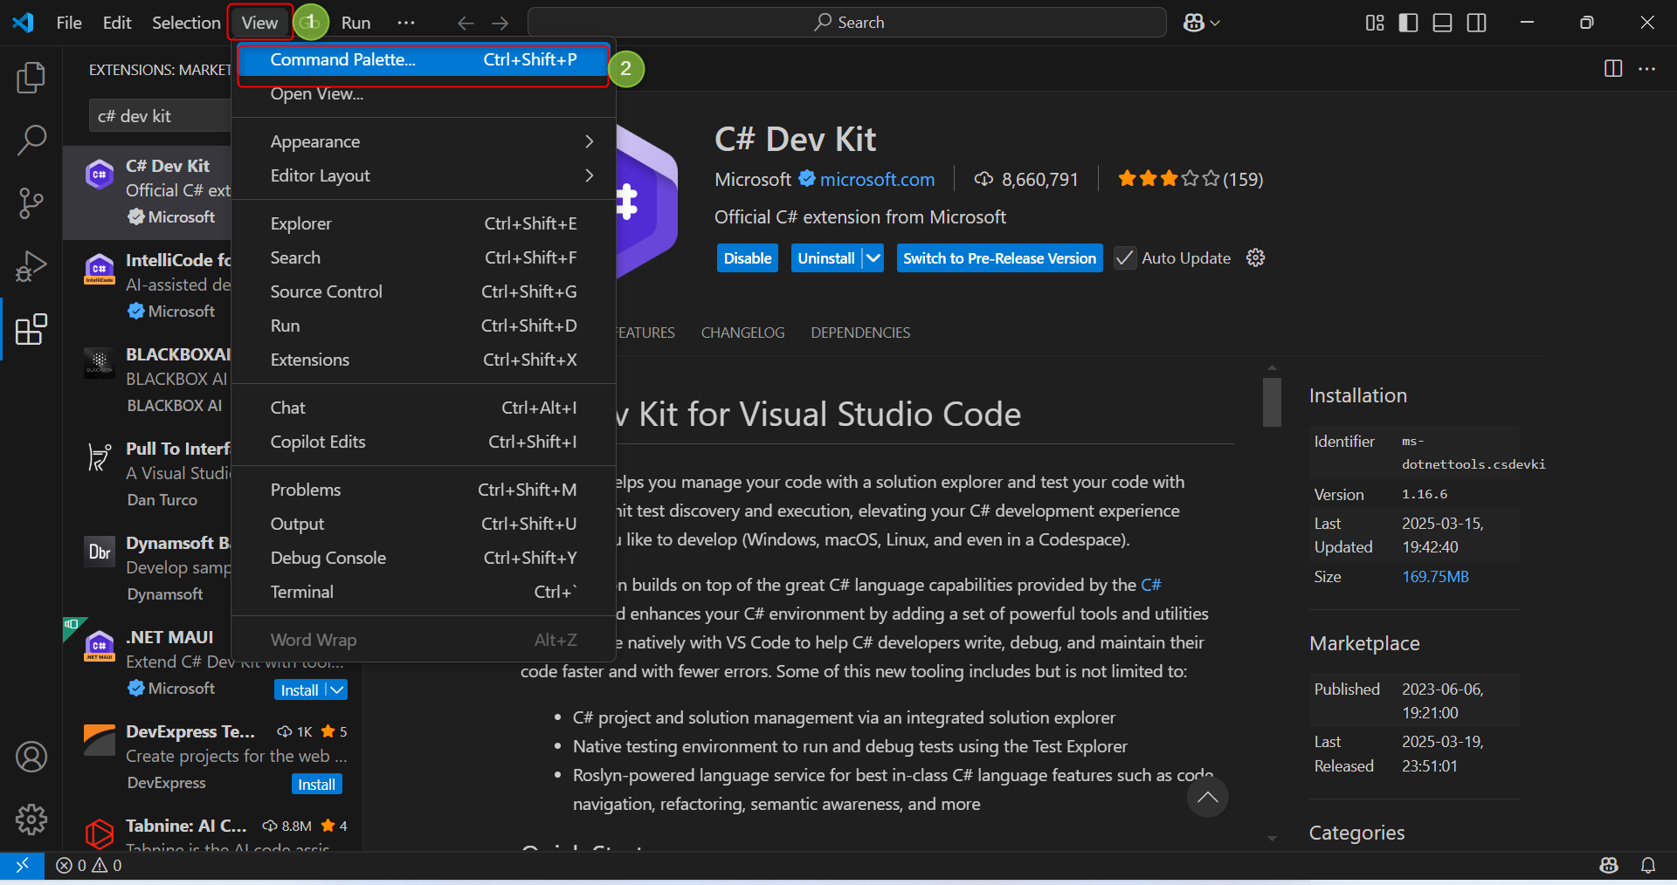Open the Search activity bar icon
The height and width of the screenshot is (885, 1677).
[x=31, y=141]
